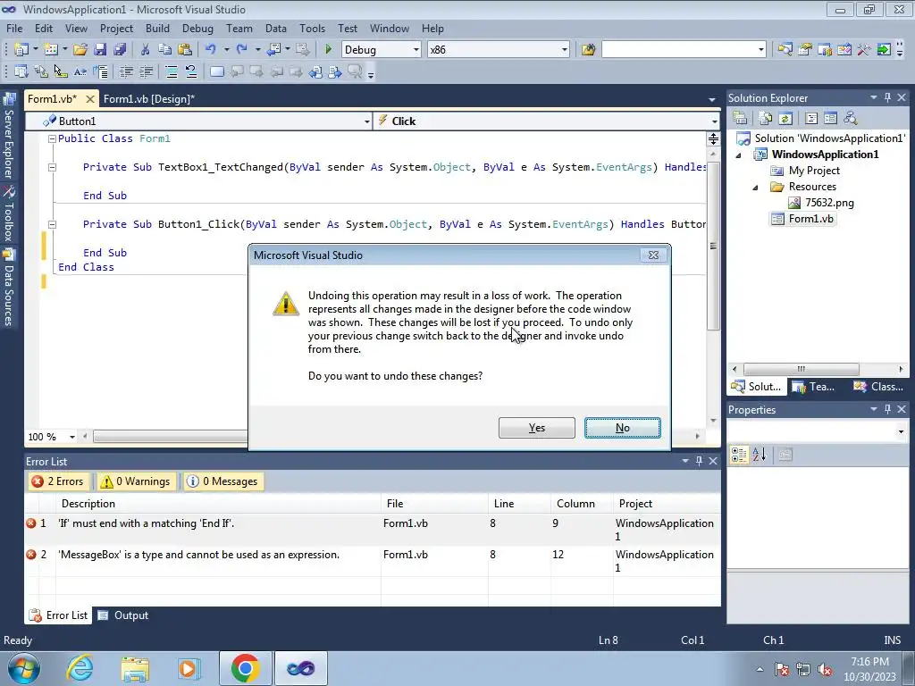Viewport: 915px width, 686px height.
Task: Open the Team Explorer tab
Action: pos(815,387)
